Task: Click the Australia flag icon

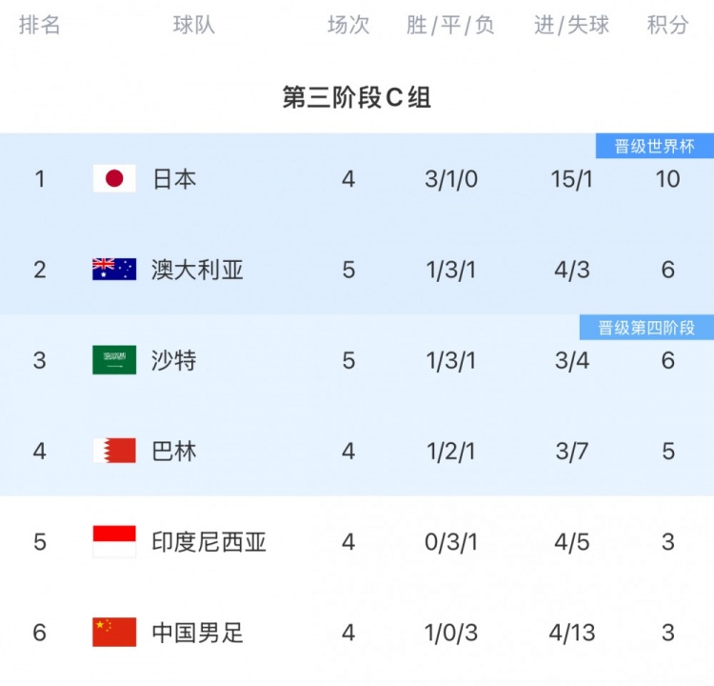Action: click(114, 270)
